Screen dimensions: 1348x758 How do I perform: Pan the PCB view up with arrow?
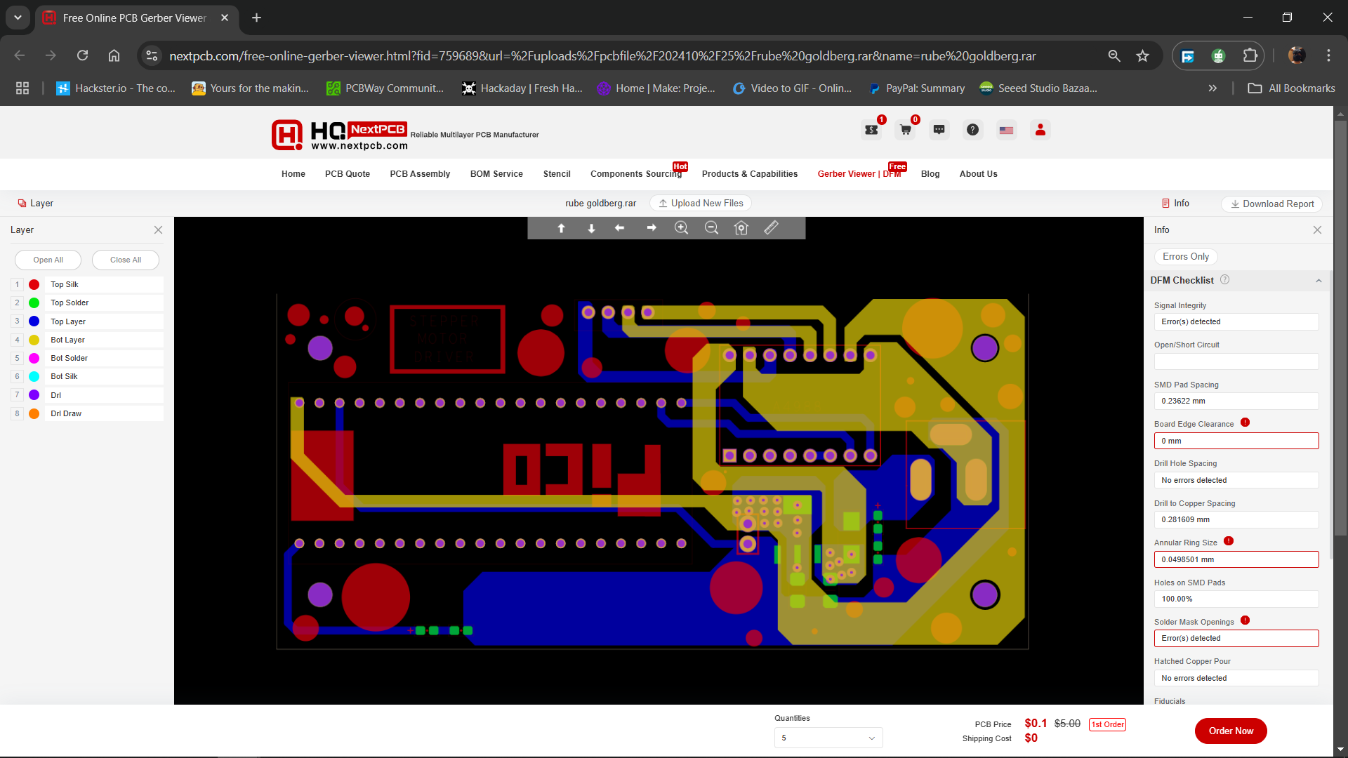click(561, 228)
